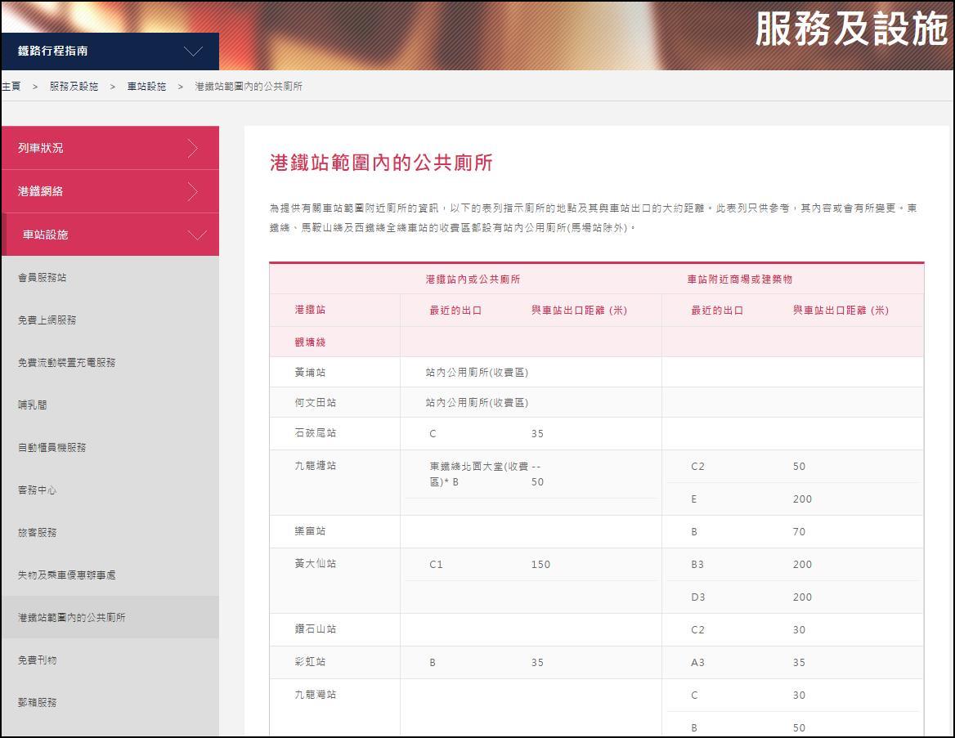Open 免費刊物 sidebar item
Image resolution: width=955 pixels, height=738 pixels.
click(x=38, y=660)
